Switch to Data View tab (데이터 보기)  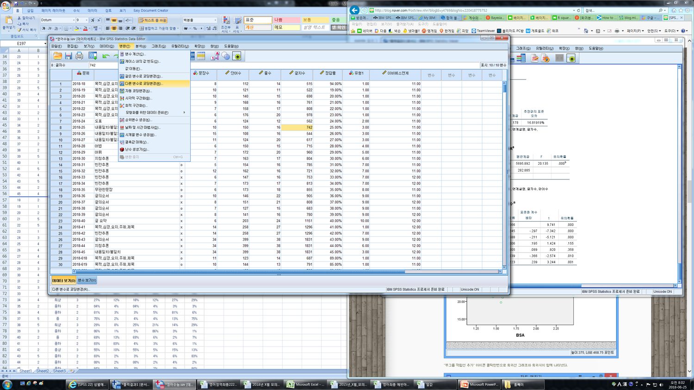point(63,280)
